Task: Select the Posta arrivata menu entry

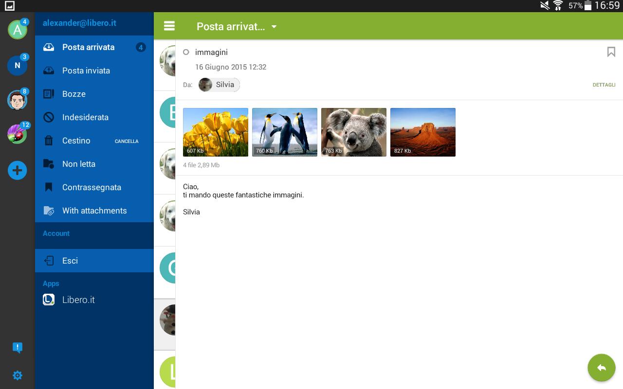Action: (88, 47)
